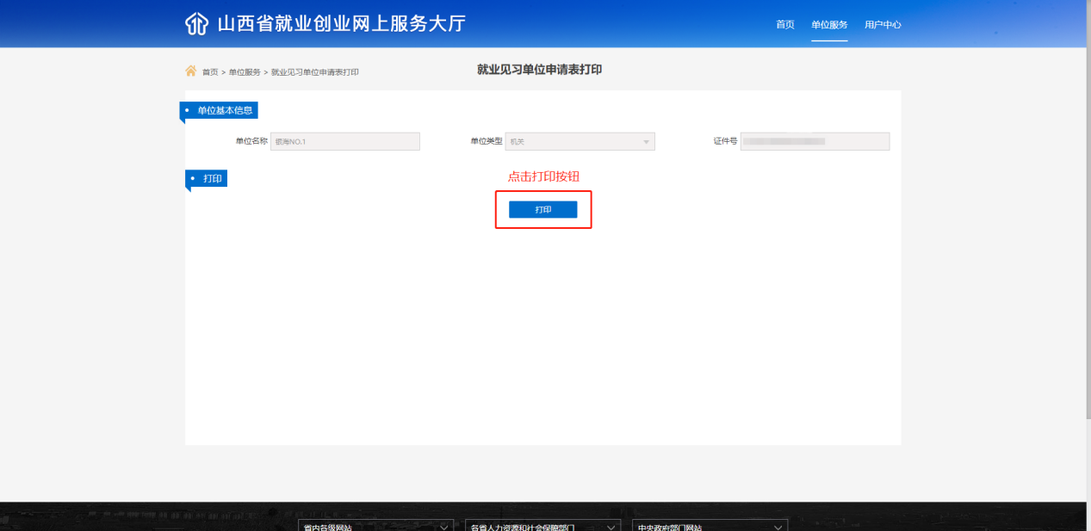Click the 就业见习单位申请表打印 page title
1091x531 pixels.
pos(540,70)
